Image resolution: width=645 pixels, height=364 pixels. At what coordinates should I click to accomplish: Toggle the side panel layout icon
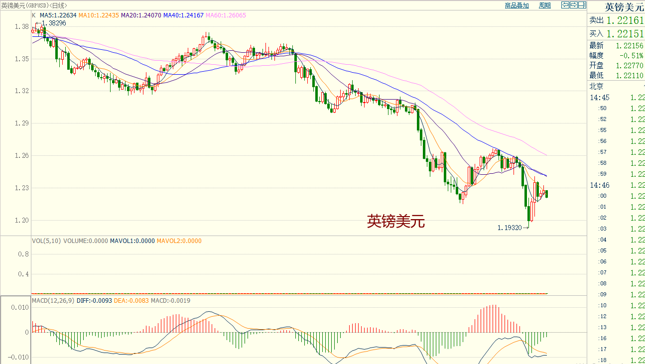pos(582,5)
